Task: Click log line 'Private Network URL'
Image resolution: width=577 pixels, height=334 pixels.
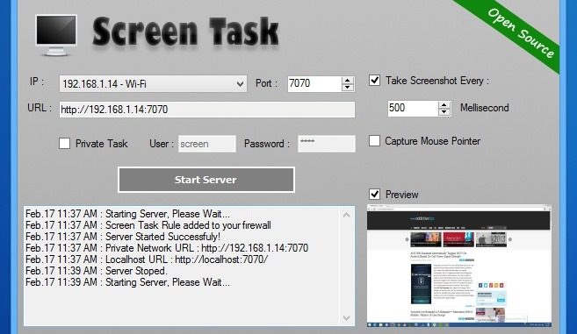Action: click(x=167, y=248)
